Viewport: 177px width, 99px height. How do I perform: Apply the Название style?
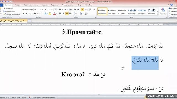pos(152,12)
